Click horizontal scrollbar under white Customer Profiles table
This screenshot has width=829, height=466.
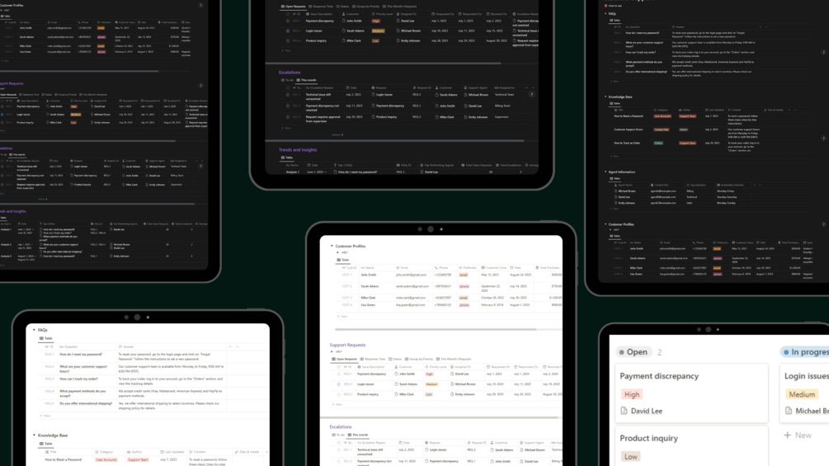click(436, 329)
